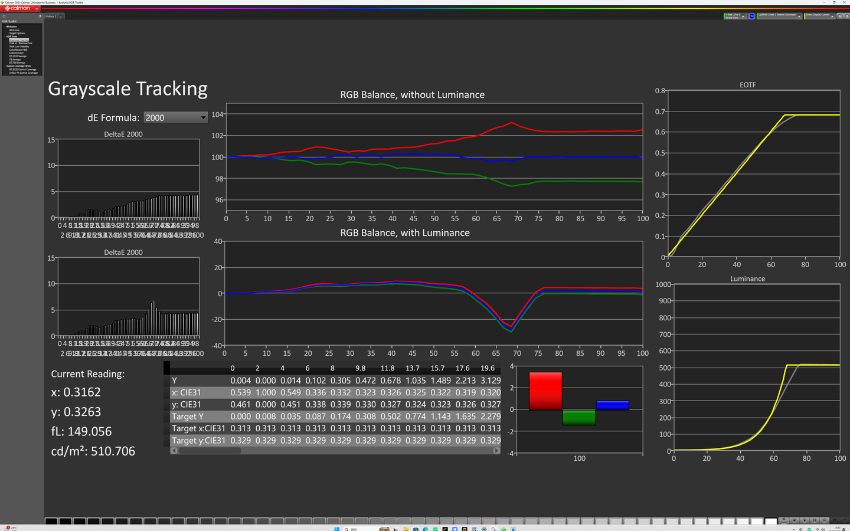This screenshot has width=850, height=531.
Task: Open Peak vs. Window Size test
Action: coord(21,43)
